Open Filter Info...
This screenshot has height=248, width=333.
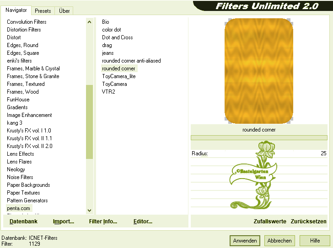[x=103, y=222]
